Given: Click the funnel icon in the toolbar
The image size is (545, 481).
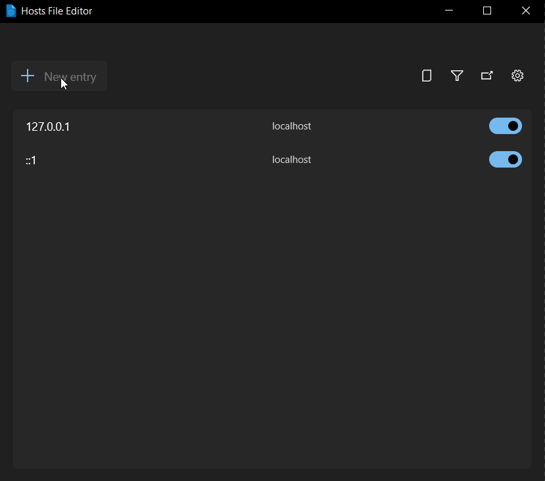Looking at the screenshot, I should (x=456, y=76).
